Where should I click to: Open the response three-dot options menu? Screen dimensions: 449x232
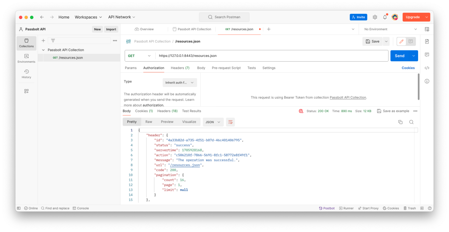[x=415, y=111]
